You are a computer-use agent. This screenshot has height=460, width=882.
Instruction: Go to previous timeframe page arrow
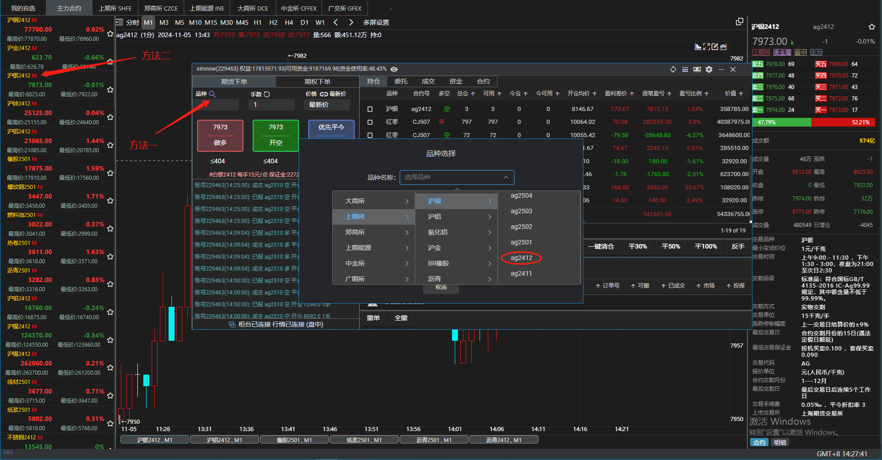336,22
